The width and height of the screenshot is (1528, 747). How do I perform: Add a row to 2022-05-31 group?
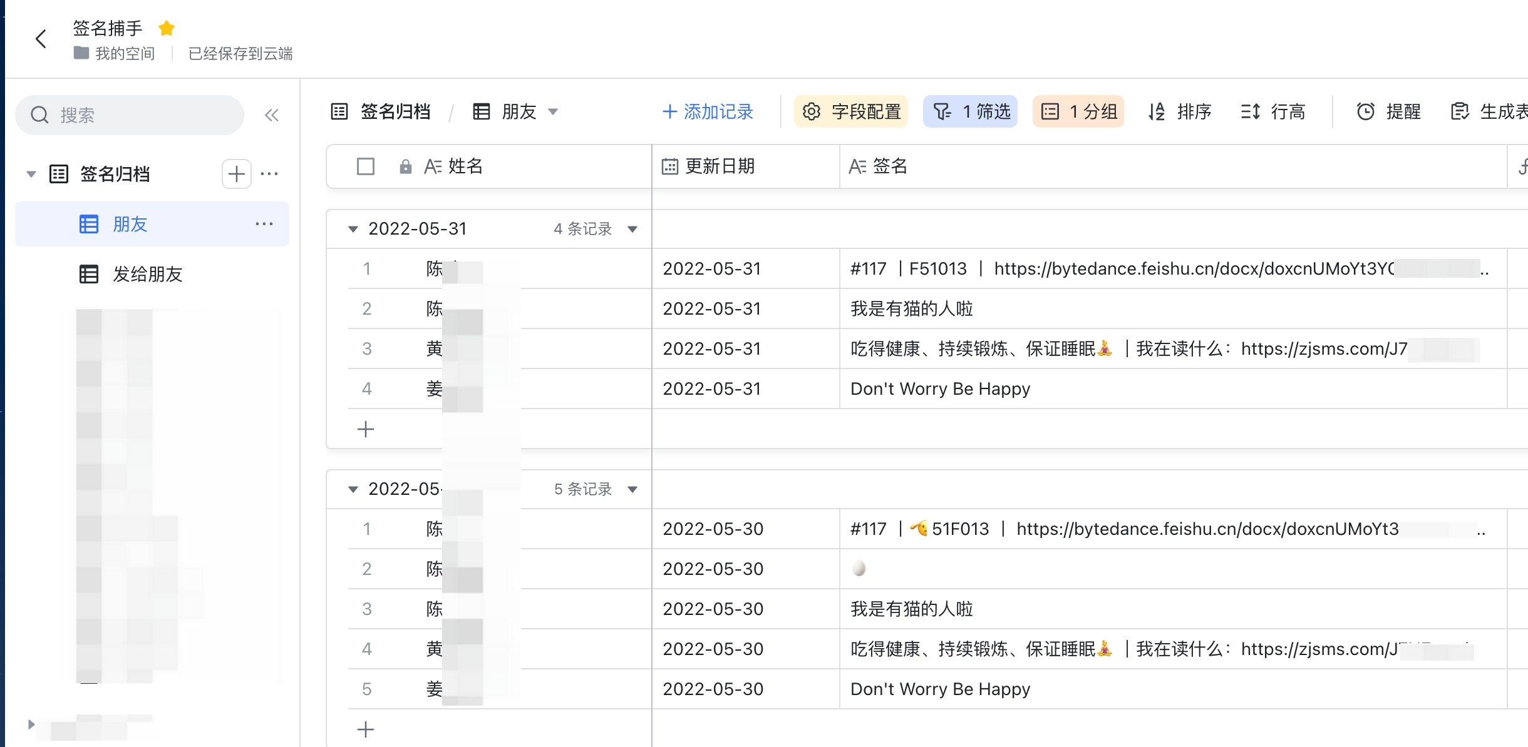[x=366, y=429]
